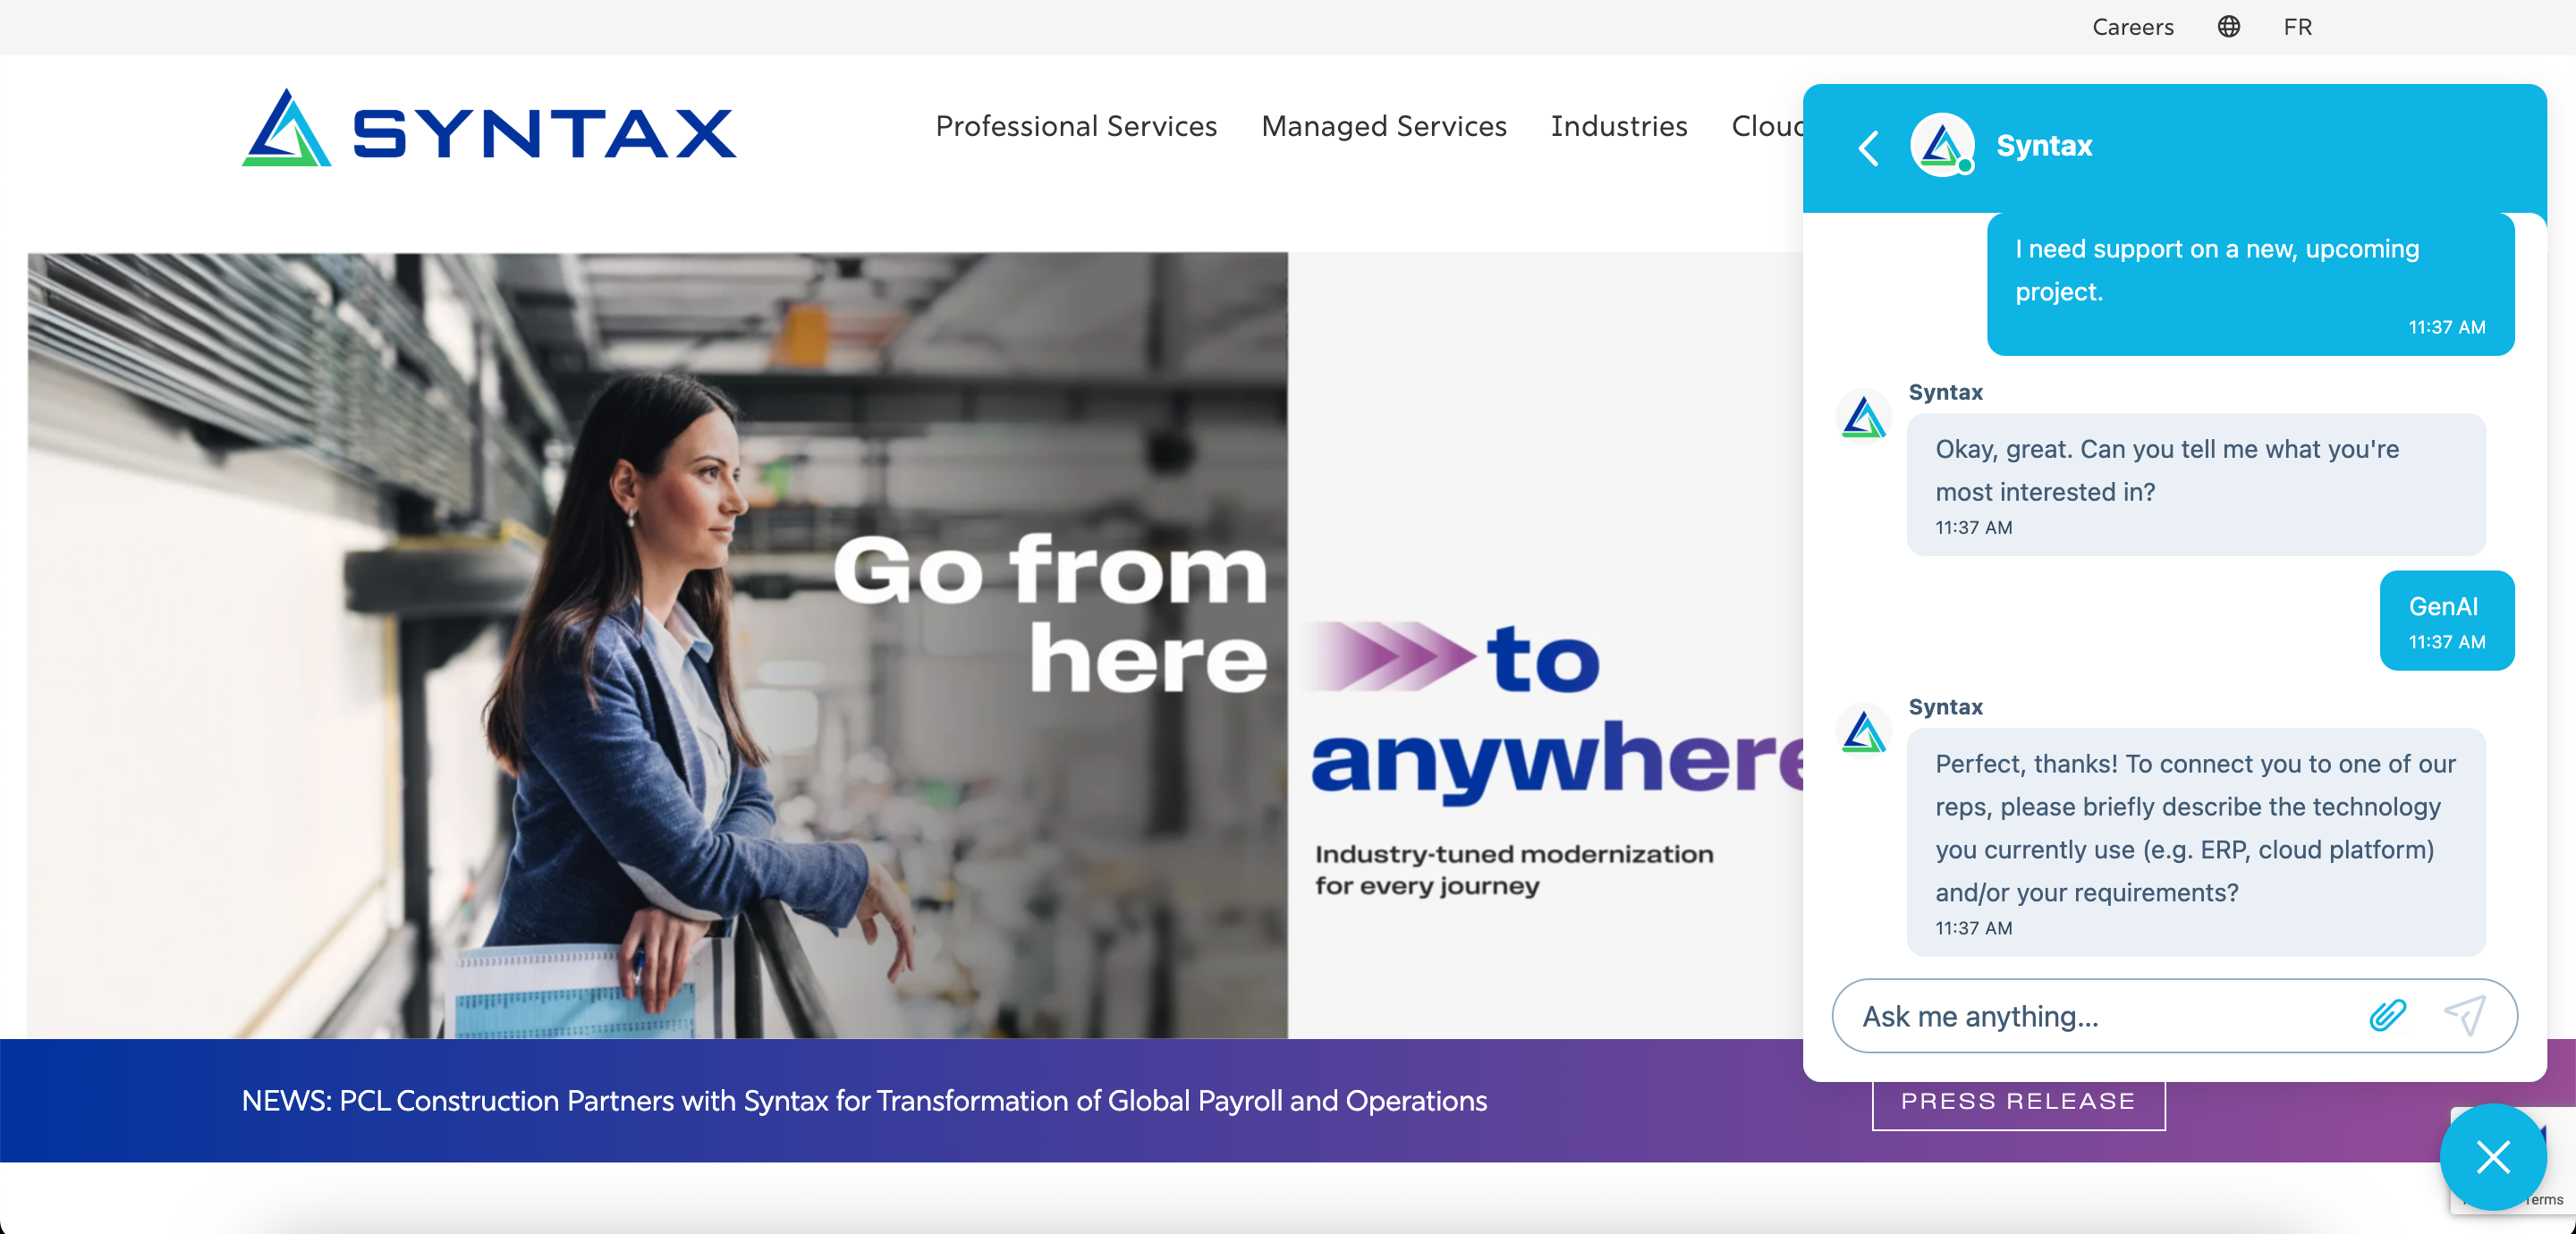Send message with paper plane icon
This screenshot has width=2576, height=1234.
pos(2465,1016)
